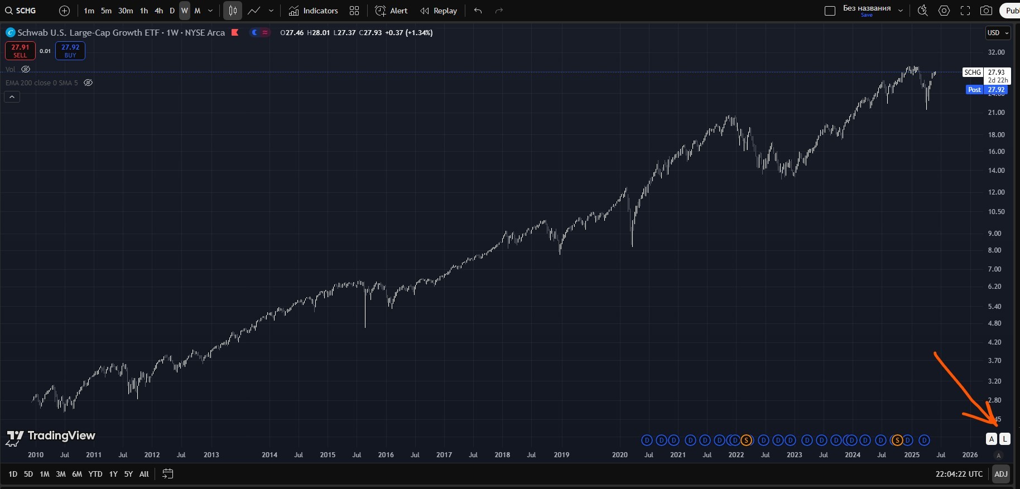
Task: Toggle log scale L button
Action: click(x=1004, y=439)
